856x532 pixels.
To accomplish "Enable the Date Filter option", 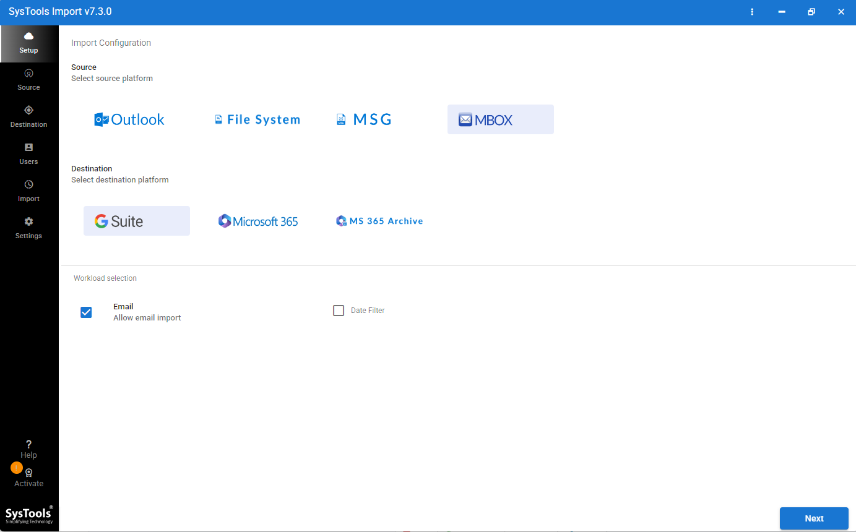I will click(x=339, y=310).
